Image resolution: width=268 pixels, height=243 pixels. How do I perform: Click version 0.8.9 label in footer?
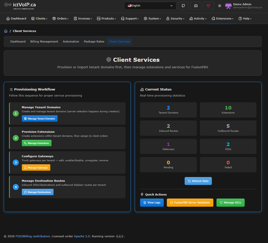click(120, 236)
